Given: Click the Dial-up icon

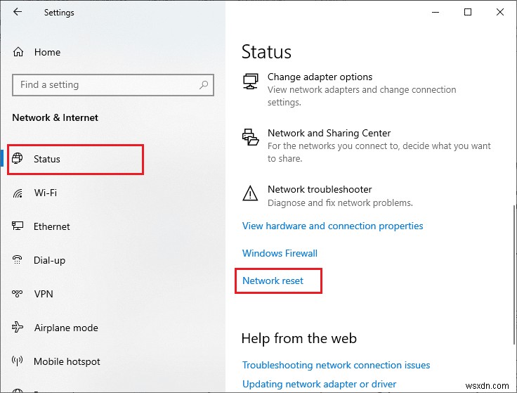Looking at the screenshot, I should pyautogui.click(x=19, y=260).
